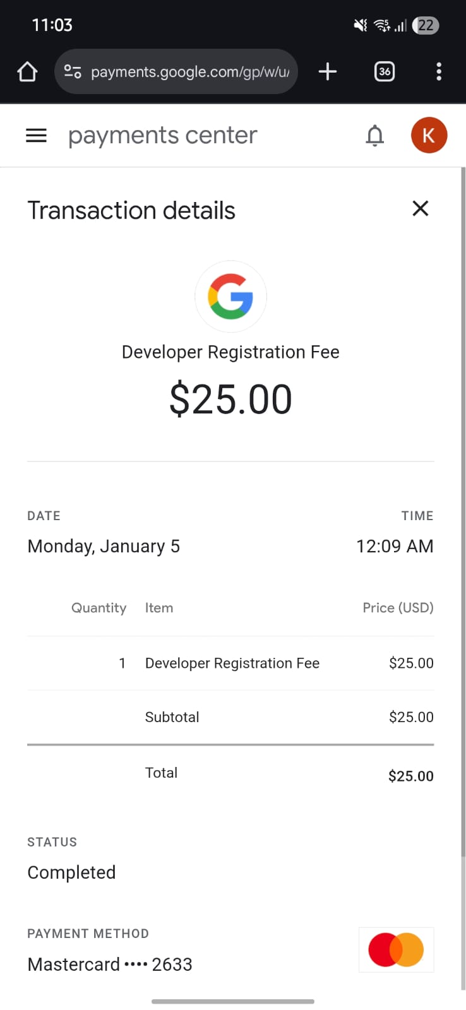Screen dimensions: 466x1010
Task: Tap the Completed status text
Action: (x=71, y=872)
